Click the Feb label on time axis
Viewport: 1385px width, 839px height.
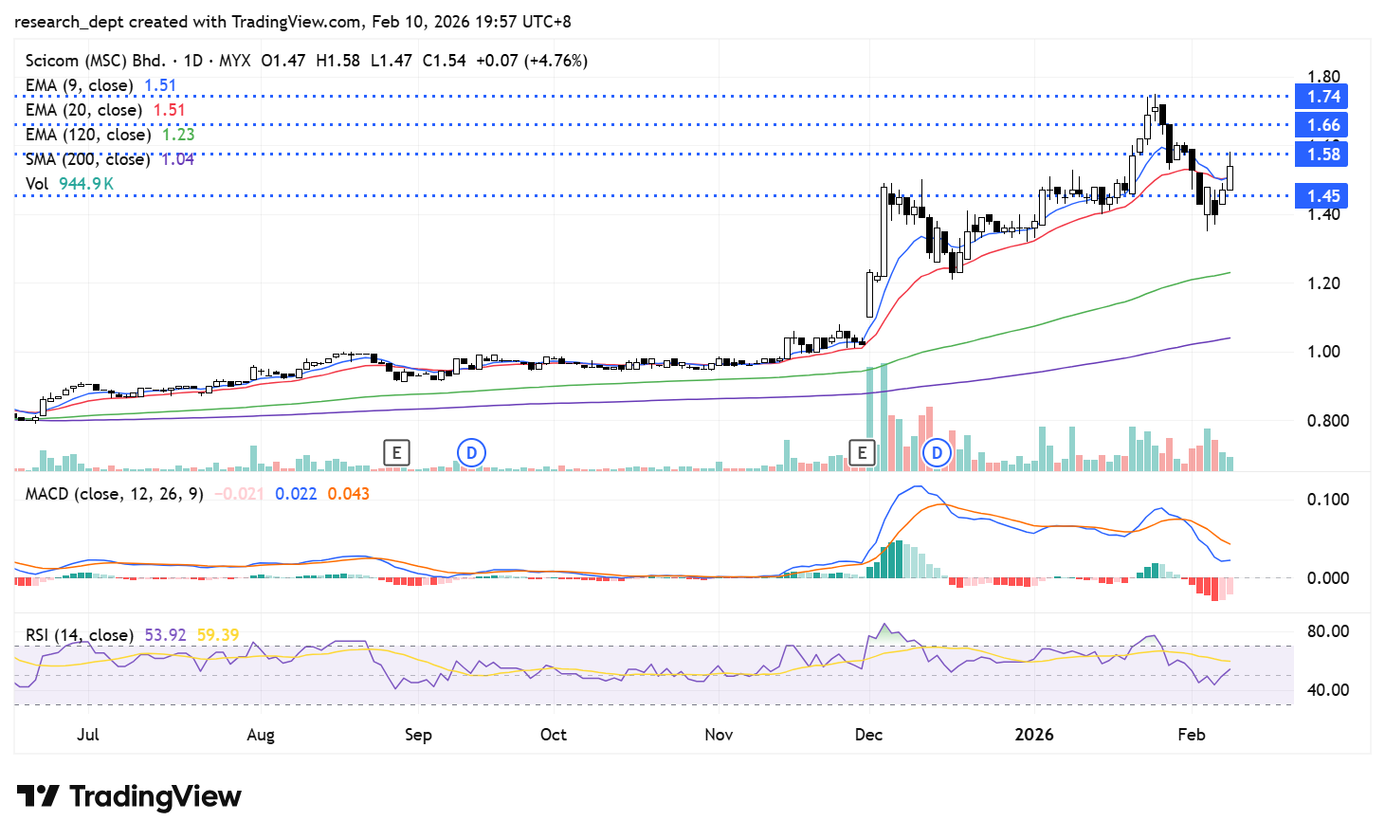(1191, 735)
